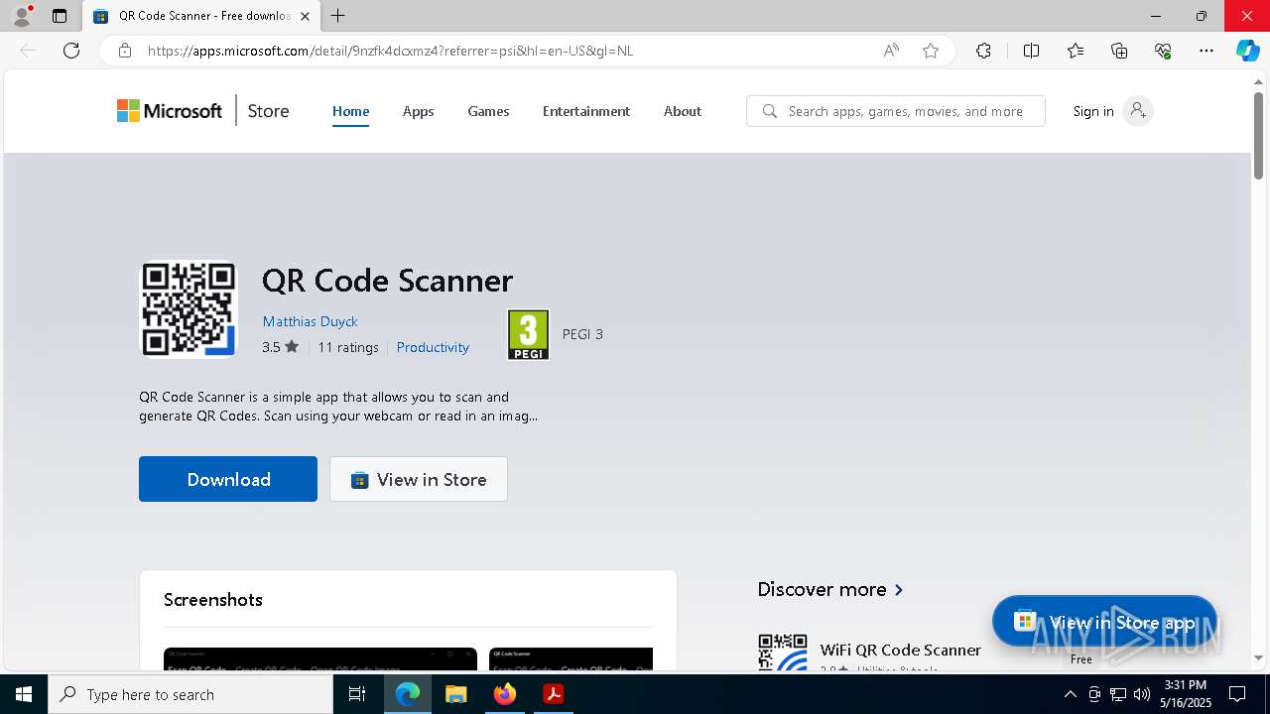View the 11 ratings

point(348,347)
